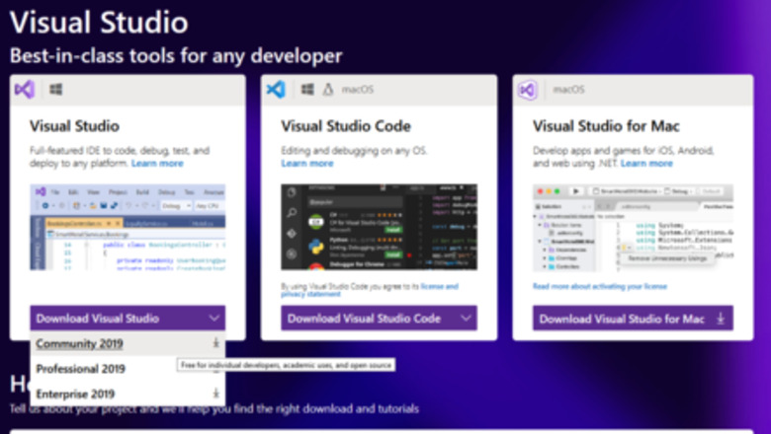The width and height of the screenshot is (771, 434).
Task: Expand the Download Visual Studio Code dropdown
Action: 380,319
